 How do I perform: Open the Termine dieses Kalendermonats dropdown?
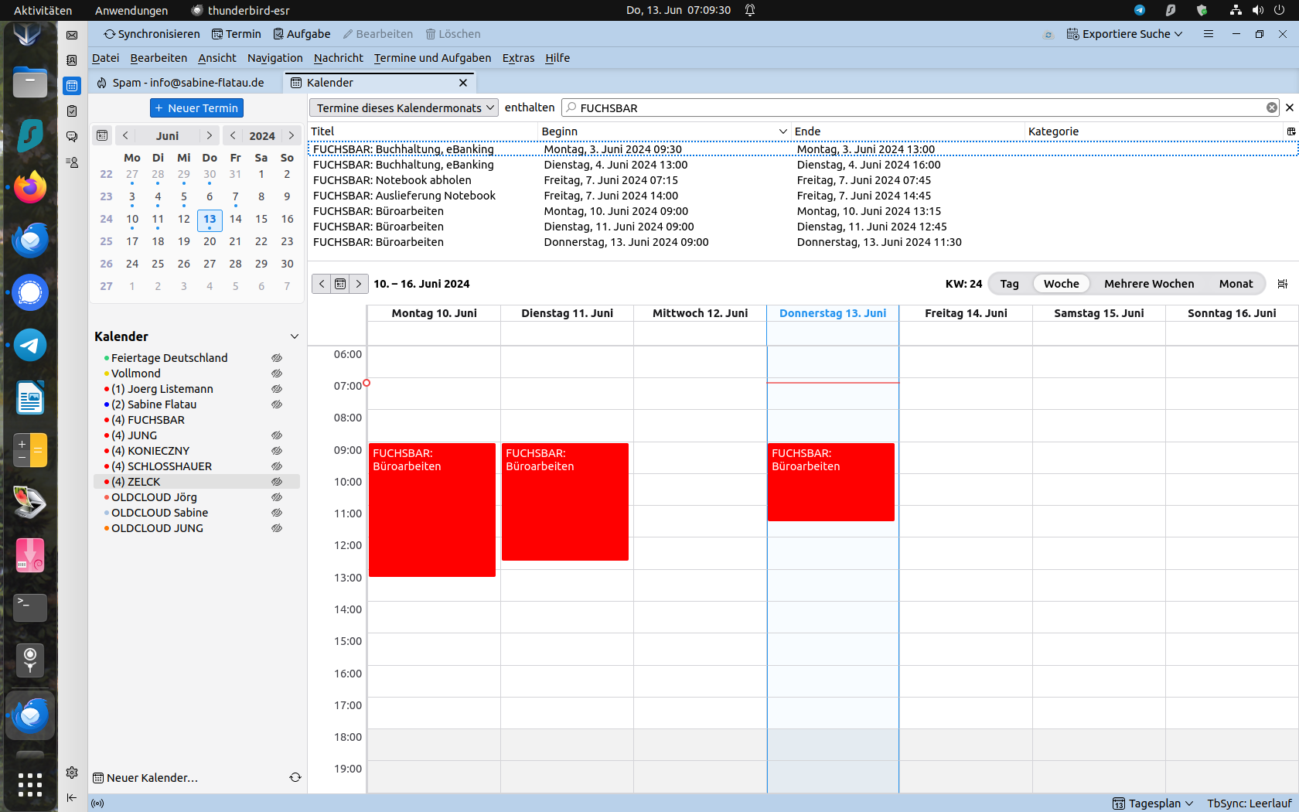click(x=404, y=108)
